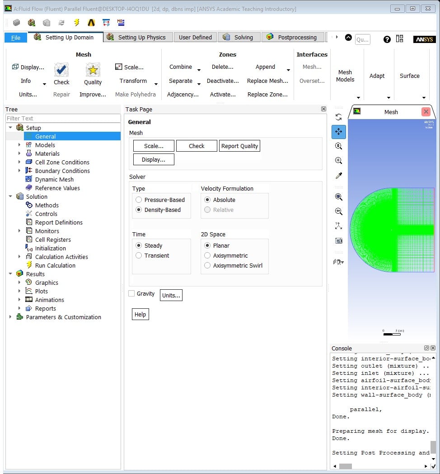Click the zoom out magnifier icon
This screenshot has width=440, height=474.
tap(339, 211)
